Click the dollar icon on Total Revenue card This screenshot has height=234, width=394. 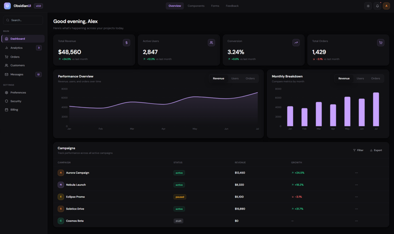pos(126,42)
